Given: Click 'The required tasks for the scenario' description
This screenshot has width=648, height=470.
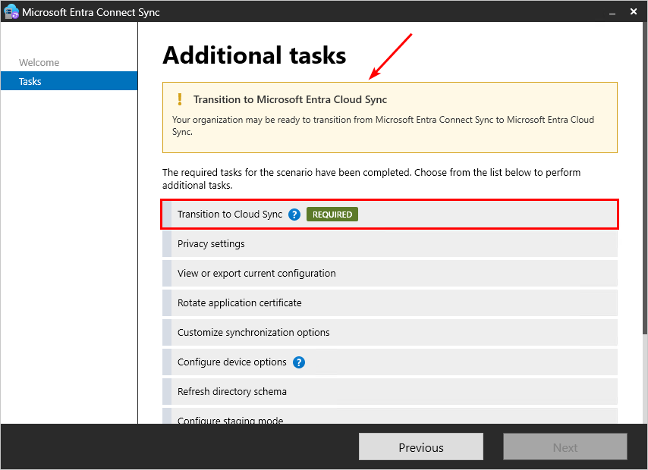Looking at the screenshot, I should pyautogui.click(x=371, y=178).
